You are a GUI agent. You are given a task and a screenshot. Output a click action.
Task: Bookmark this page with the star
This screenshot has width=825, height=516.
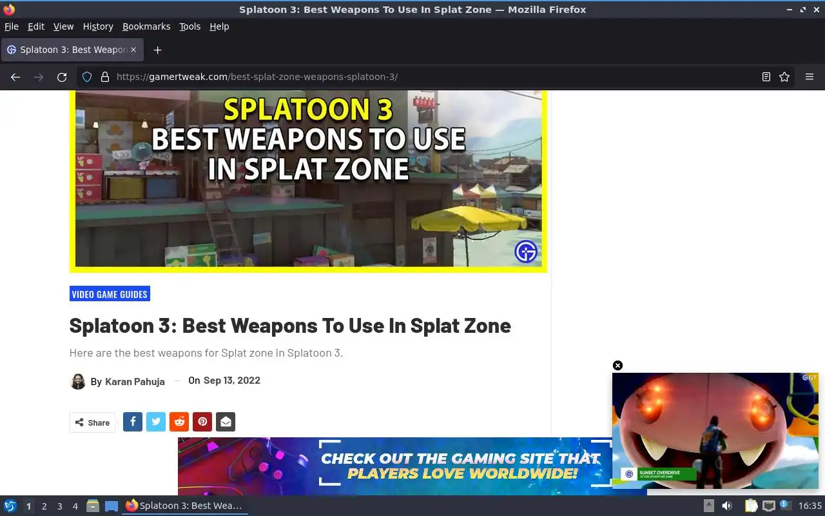(x=784, y=77)
